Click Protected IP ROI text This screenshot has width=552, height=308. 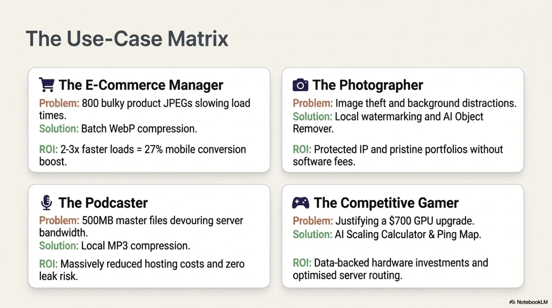click(x=398, y=155)
